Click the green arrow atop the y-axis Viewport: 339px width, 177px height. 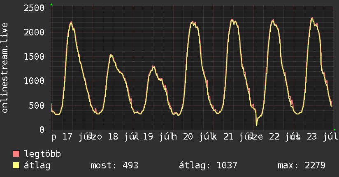pos(51,5)
